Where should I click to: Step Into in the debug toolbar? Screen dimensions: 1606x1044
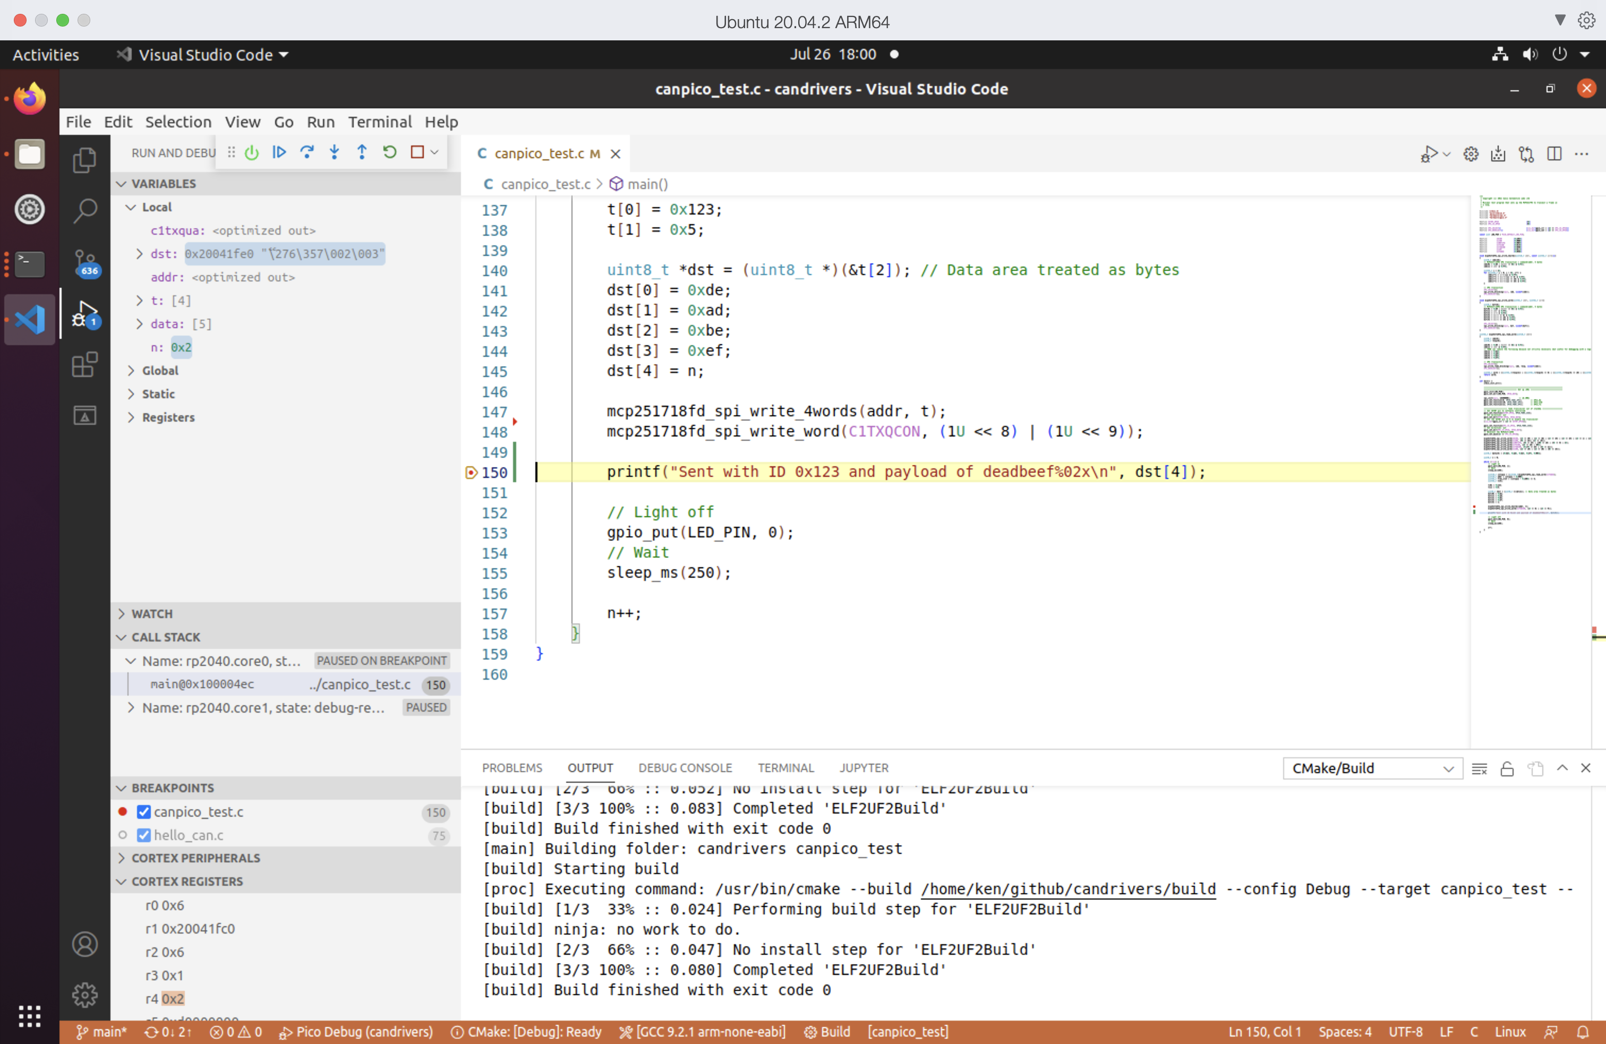[x=334, y=152]
